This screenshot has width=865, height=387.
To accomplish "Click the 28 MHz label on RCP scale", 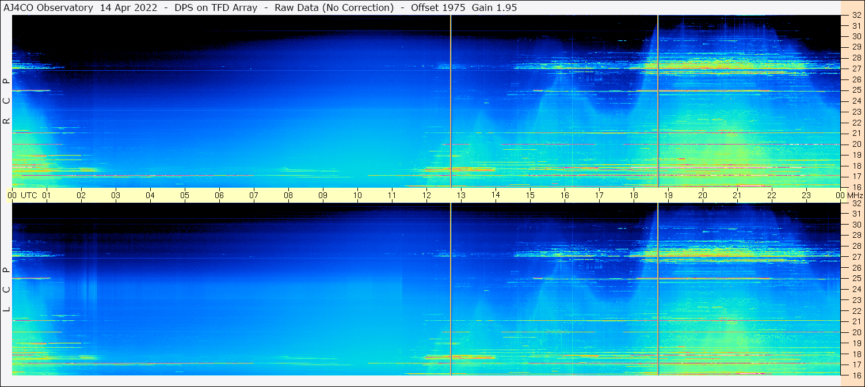I will [x=856, y=58].
